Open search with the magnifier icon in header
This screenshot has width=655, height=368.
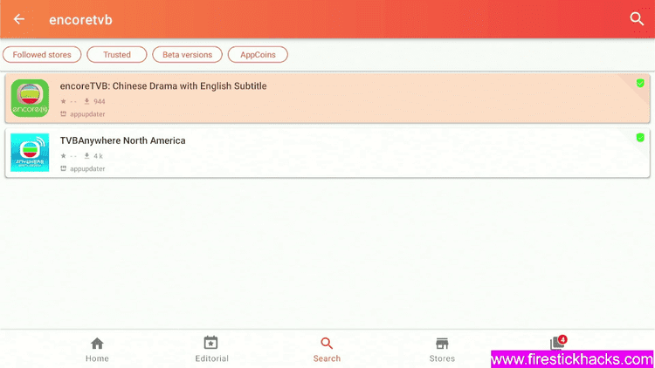(637, 19)
